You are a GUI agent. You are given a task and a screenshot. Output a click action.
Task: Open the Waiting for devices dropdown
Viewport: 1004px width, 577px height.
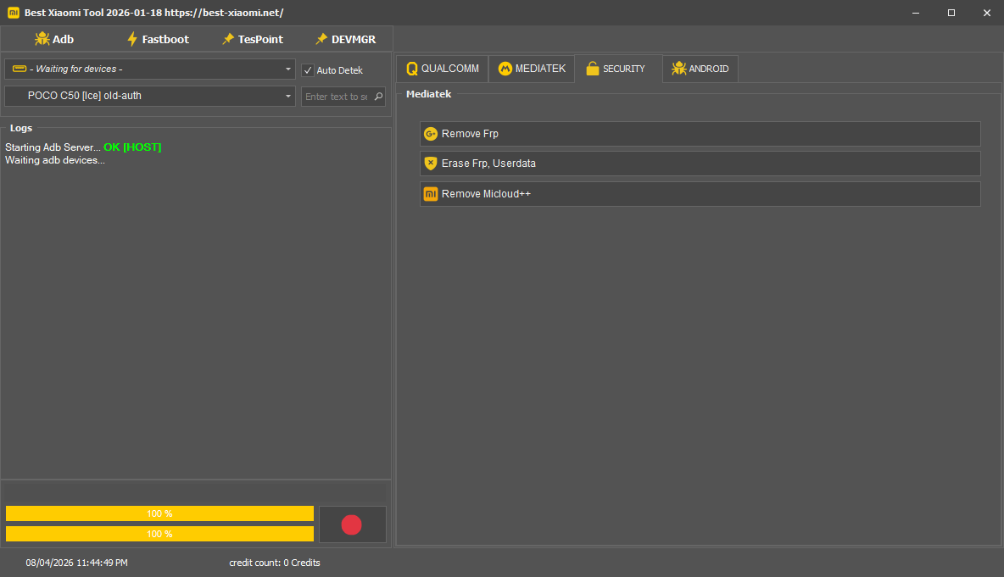point(149,69)
